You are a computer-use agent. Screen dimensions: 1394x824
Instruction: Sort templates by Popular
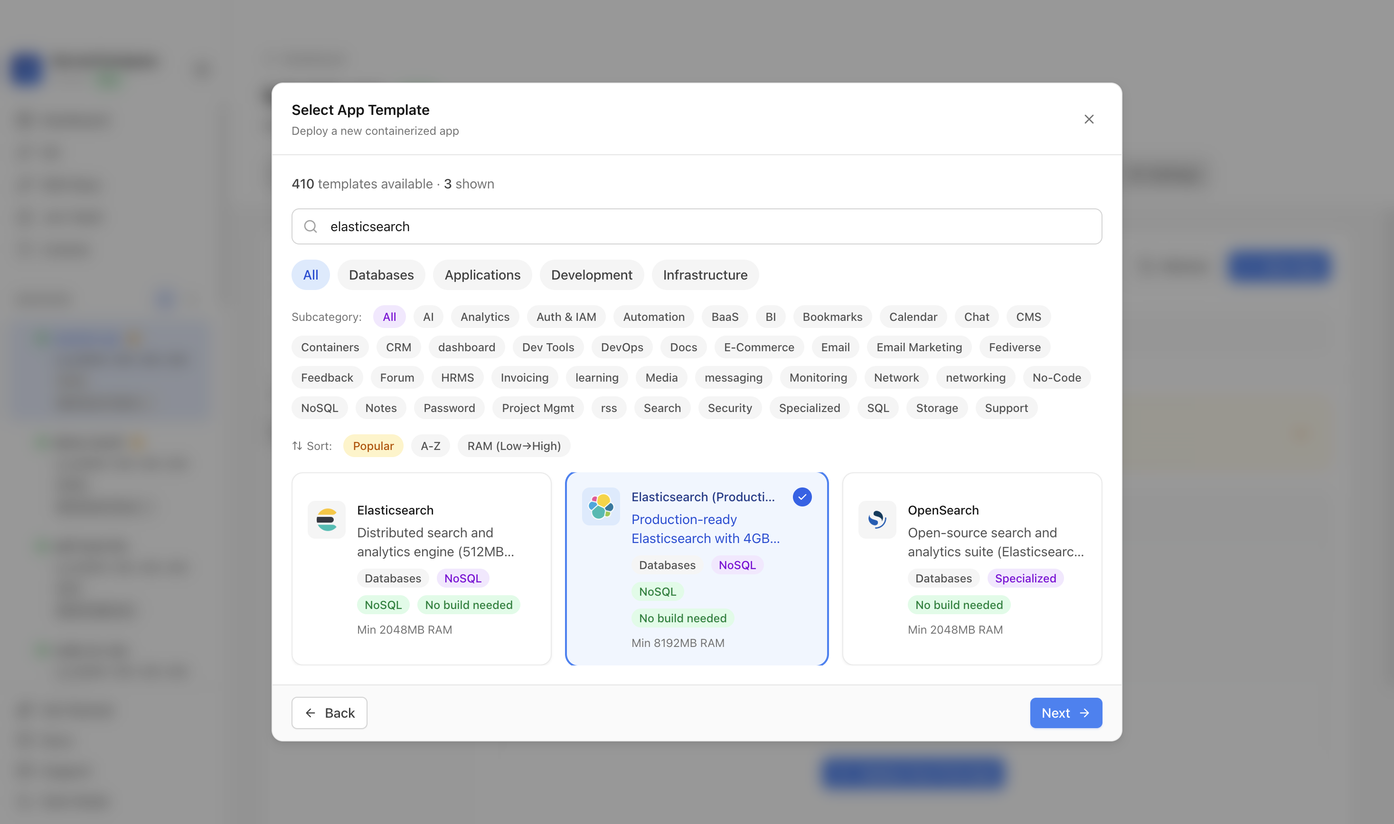click(x=373, y=446)
